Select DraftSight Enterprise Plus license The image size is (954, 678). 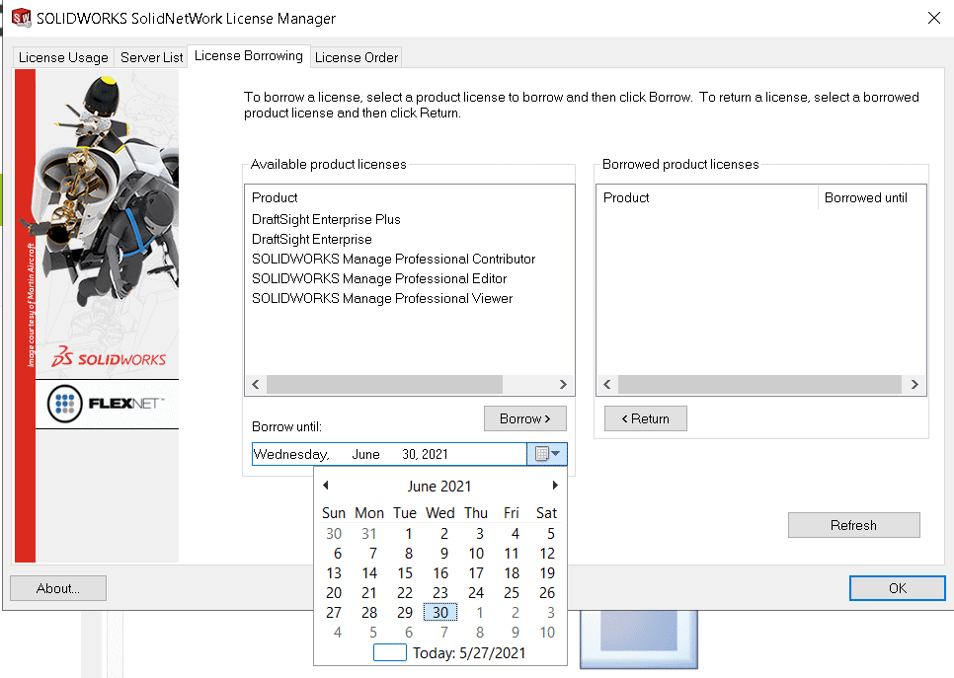326,219
